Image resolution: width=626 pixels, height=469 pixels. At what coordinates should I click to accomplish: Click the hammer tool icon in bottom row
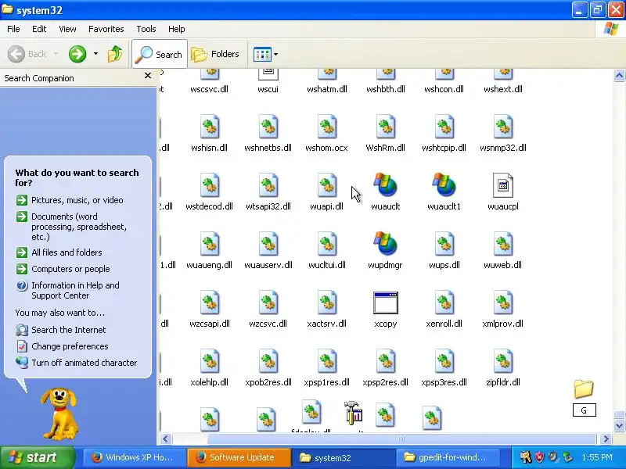[354, 413]
